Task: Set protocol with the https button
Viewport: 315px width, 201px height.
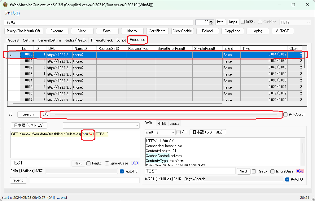Action: pos(233,22)
